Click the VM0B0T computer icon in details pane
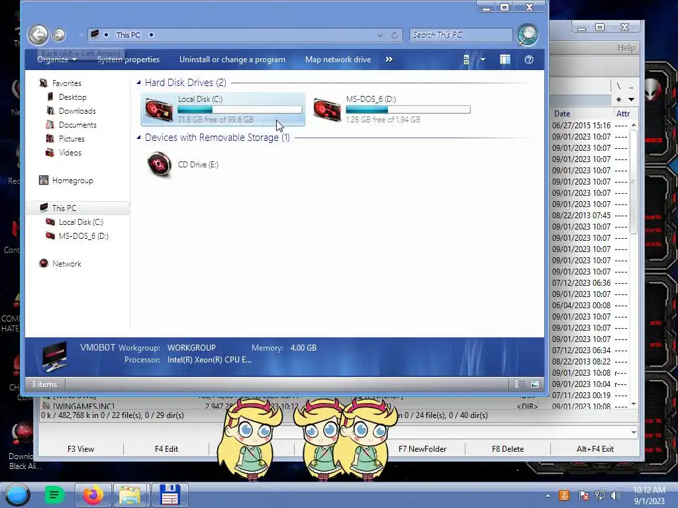Screen dimensions: 678x508 [55, 356]
